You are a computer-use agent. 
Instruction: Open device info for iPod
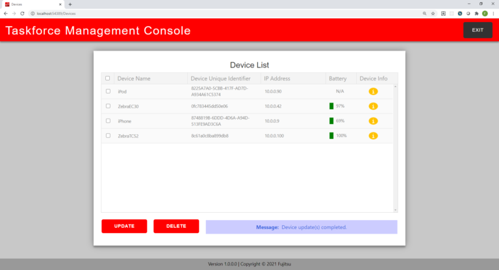(x=373, y=92)
